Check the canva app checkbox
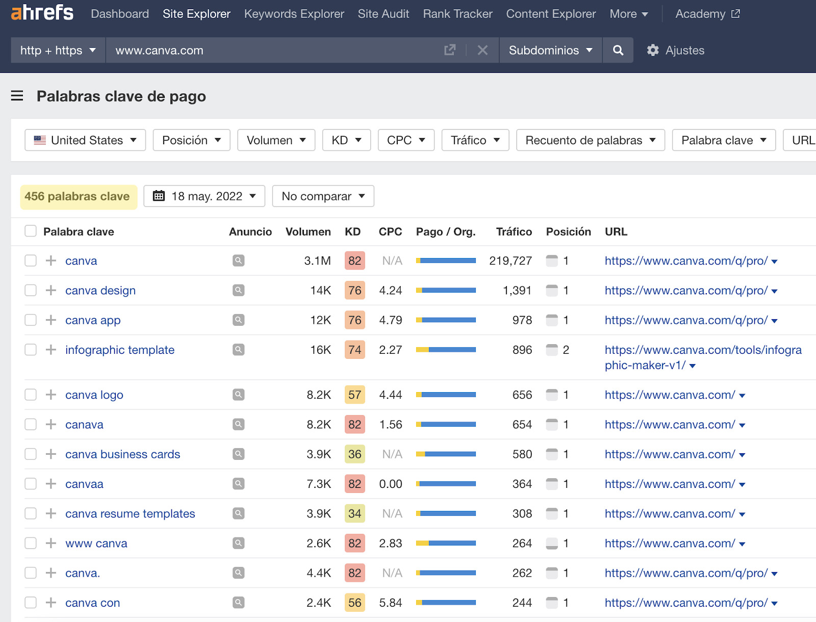Screen dimensions: 816x622 point(31,320)
